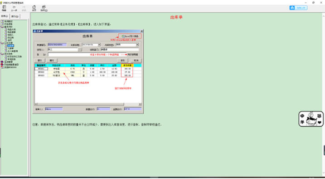Toggle the 半 half-width mode on the IME widget
325x179 pixels.
pyautogui.click(x=302, y=122)
